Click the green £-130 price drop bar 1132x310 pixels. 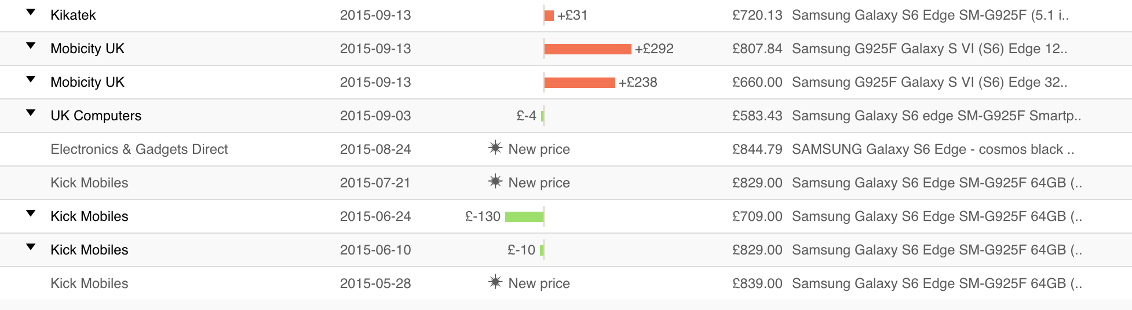(524, 217)
